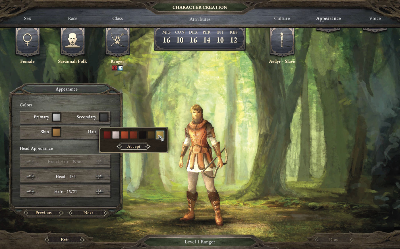Click the INT attribute label

[x=220, y=32]
